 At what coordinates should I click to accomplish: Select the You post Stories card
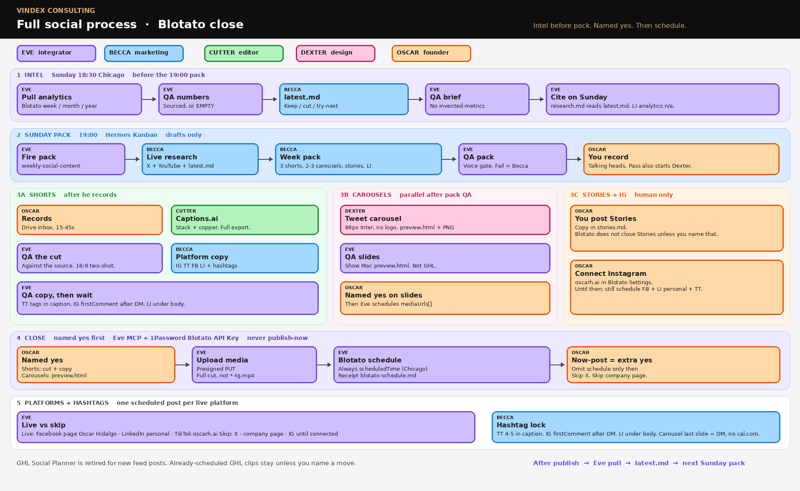tap(677, 228)
